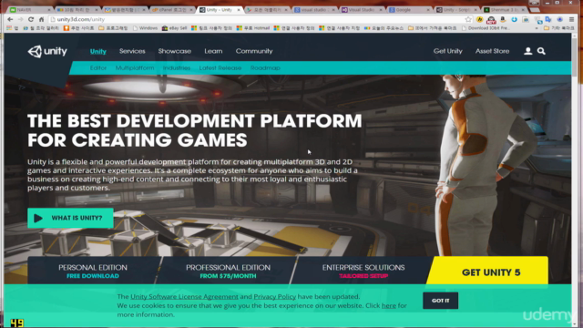
Task: Reload the page with the refresh icon
Action: point(31,19)
